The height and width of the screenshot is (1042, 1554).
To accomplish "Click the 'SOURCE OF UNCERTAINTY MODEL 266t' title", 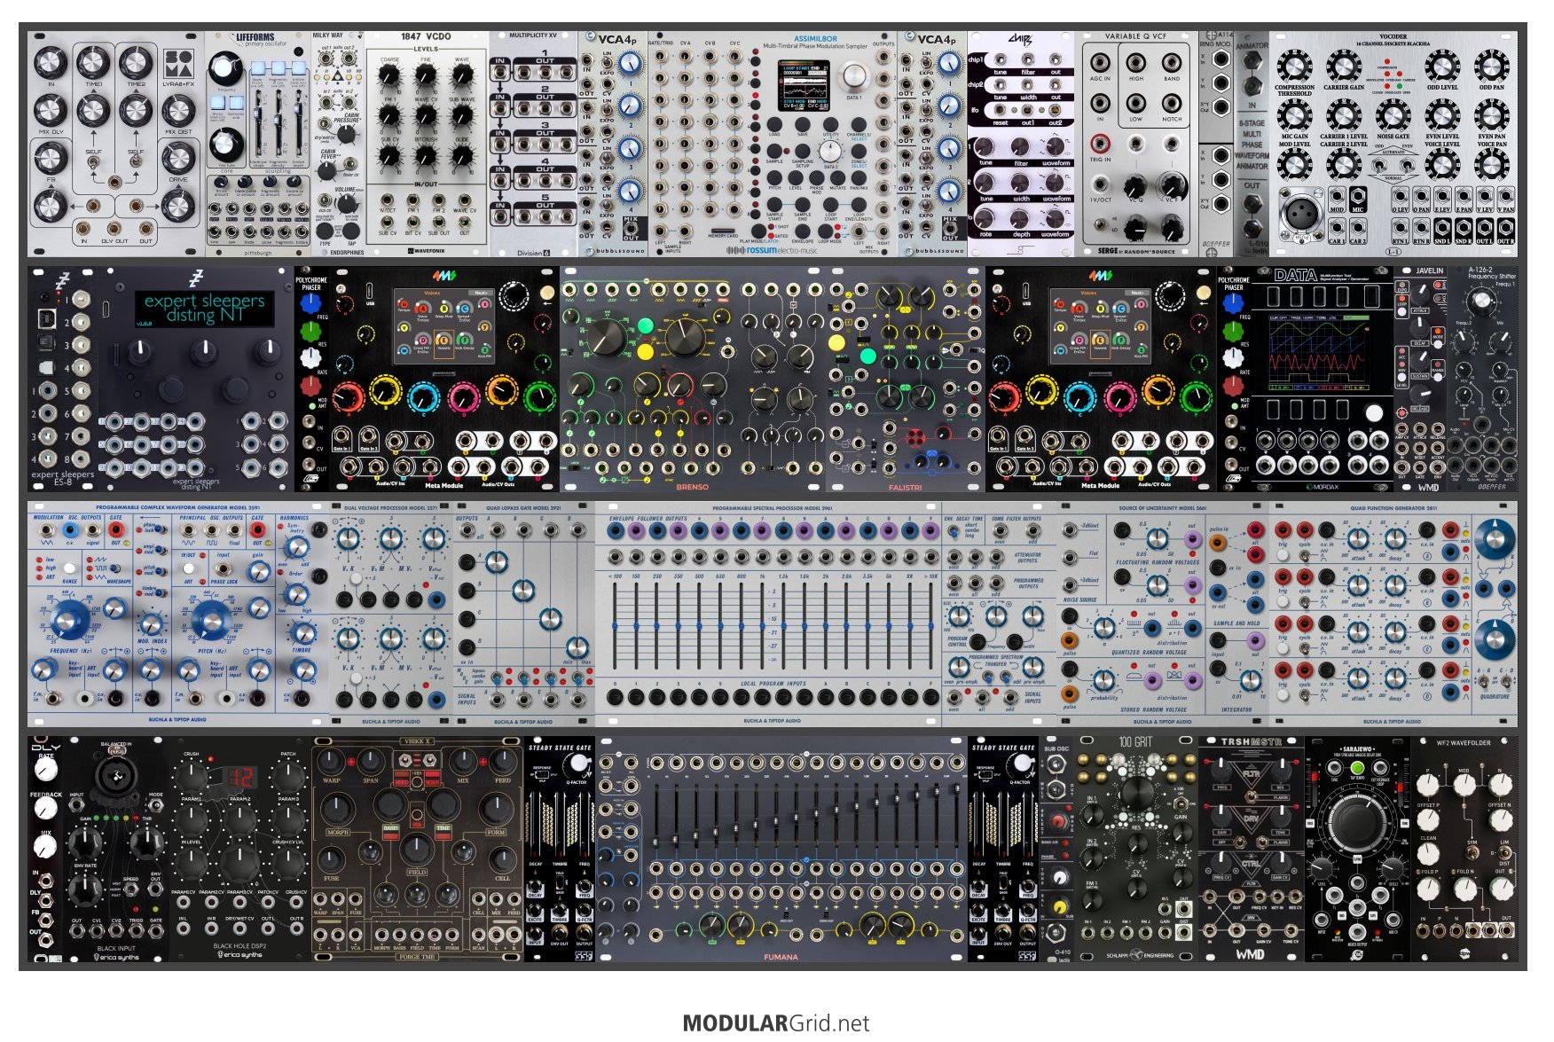I will pos(1163,508).
